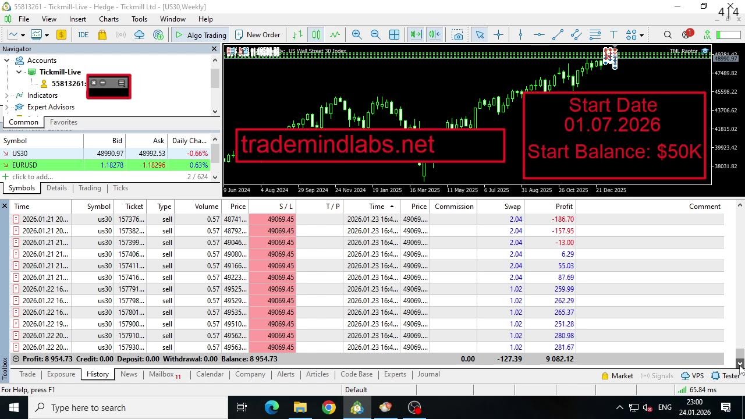The width and height of the screenshot is (745, 419).
Task: Click the LVL level indicator icon
Action: coord(707,35)
